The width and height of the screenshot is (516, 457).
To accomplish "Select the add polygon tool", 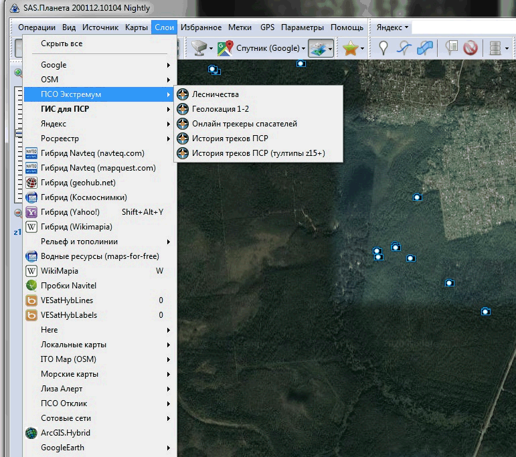I will [424, 48].
